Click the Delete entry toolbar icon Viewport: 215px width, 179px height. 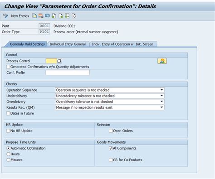(41, 16)
